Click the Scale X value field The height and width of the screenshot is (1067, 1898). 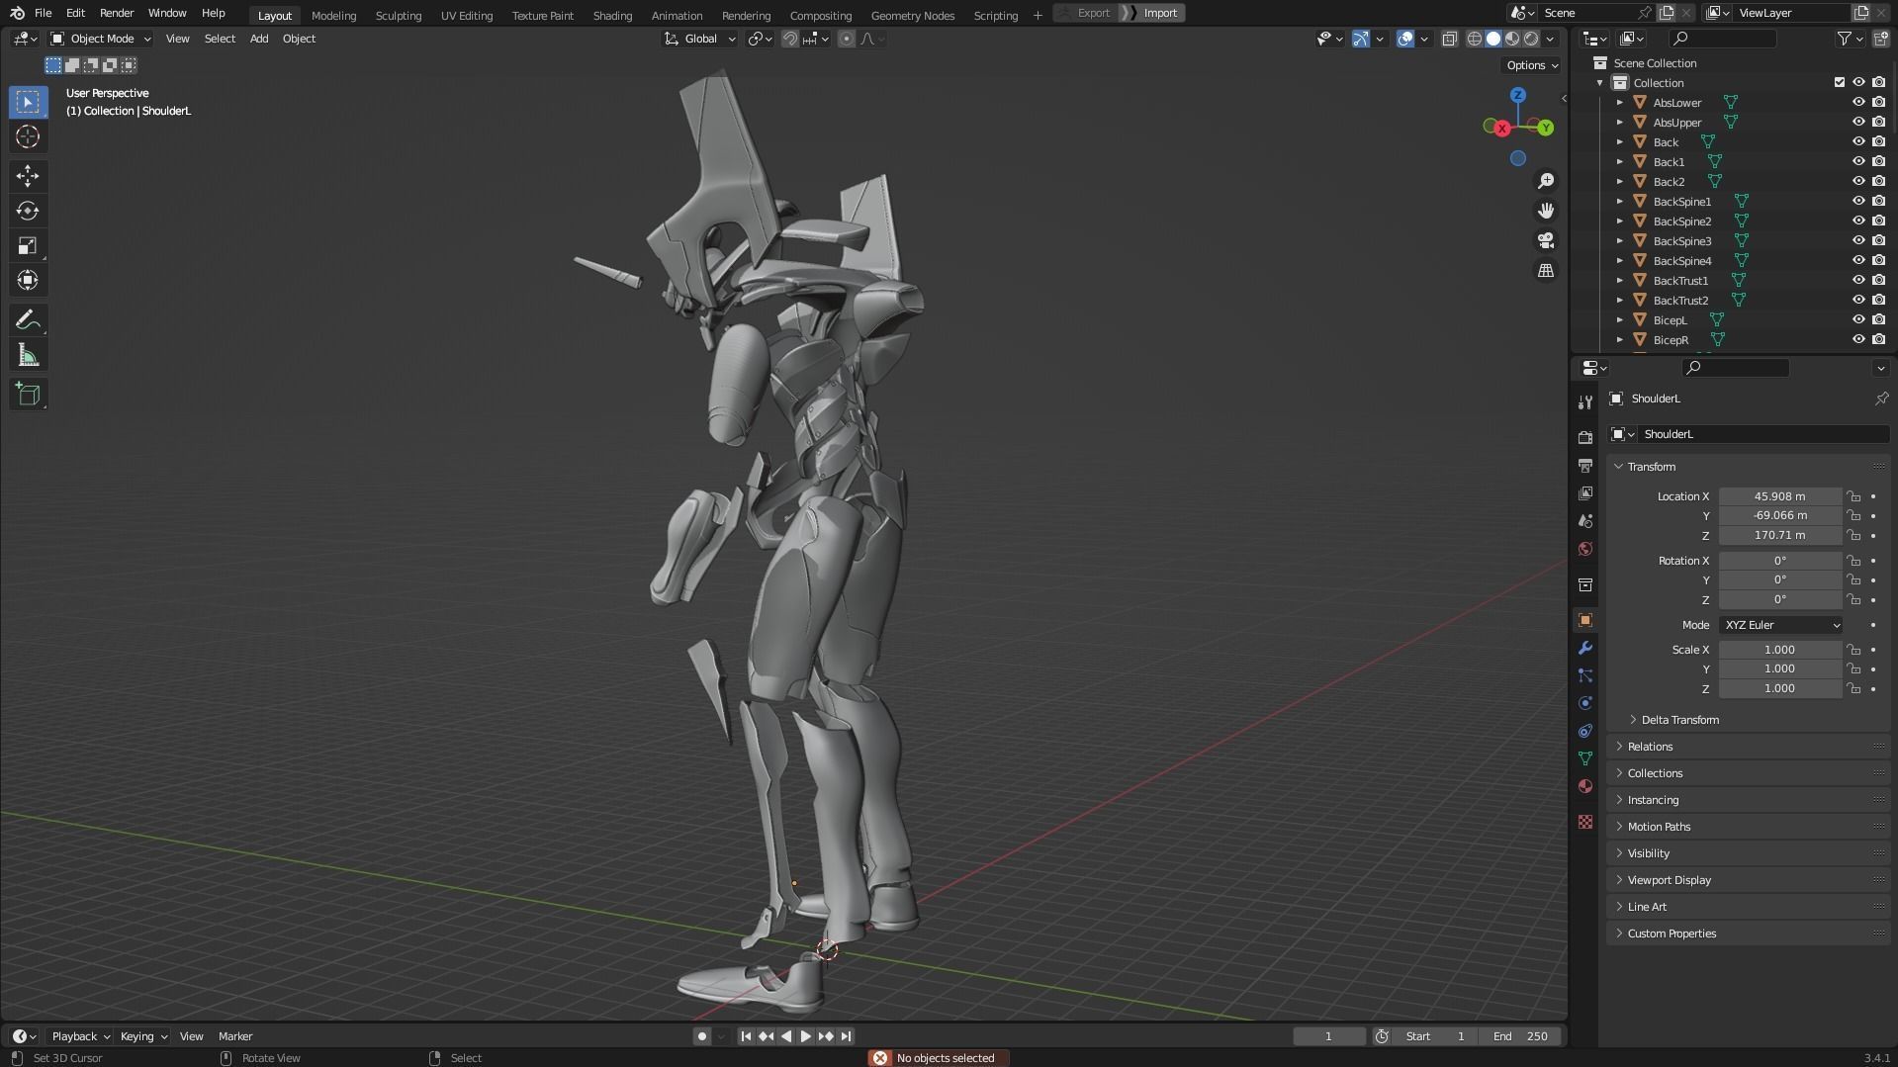pos(1780,650)
